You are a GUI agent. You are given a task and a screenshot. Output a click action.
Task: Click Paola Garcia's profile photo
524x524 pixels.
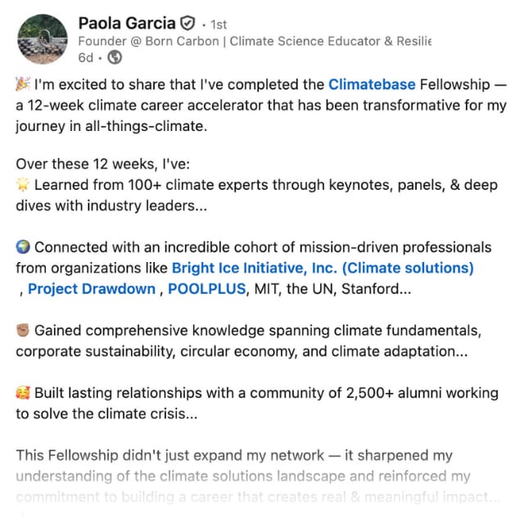(42, 38)
